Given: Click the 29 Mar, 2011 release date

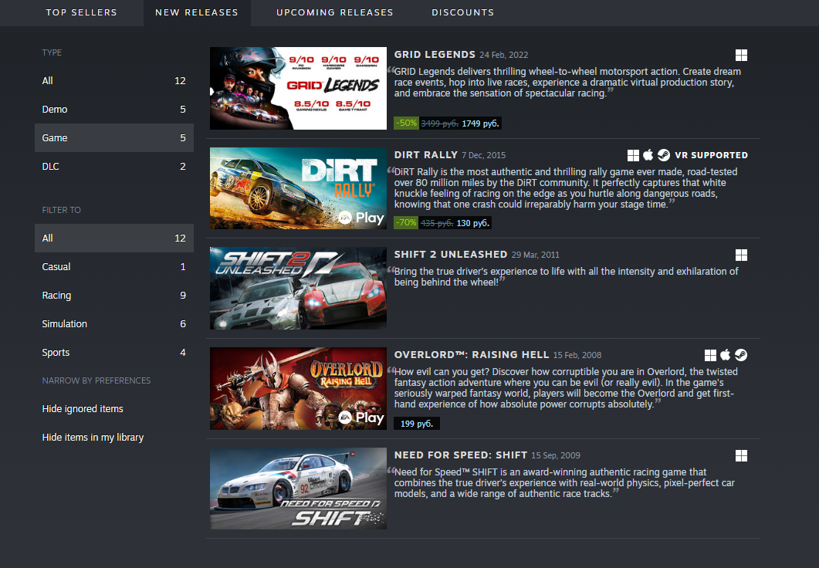Looking at the screenshot, I should pyautogui.click(x=536, y=255).
